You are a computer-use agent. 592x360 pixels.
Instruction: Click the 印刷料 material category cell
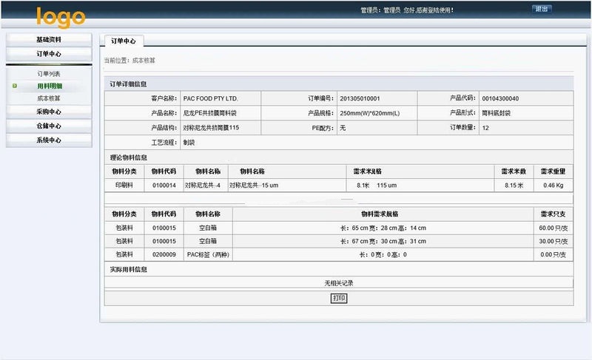pyautogui.click(x=124, y=185)
